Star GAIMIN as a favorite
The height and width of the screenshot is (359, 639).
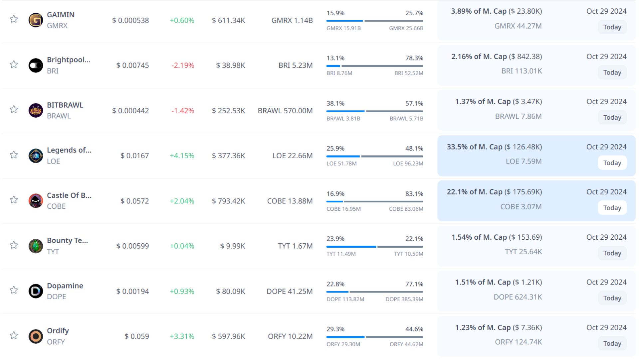pos(14,19)
